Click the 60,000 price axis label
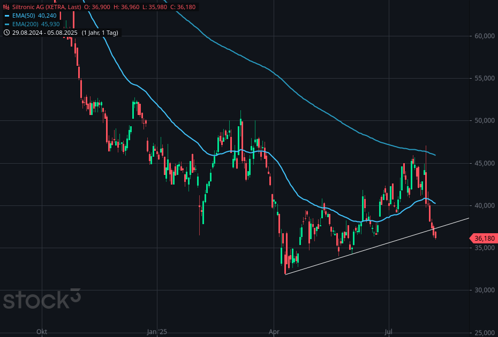498x337 pixels. click(x=484, y=36)
